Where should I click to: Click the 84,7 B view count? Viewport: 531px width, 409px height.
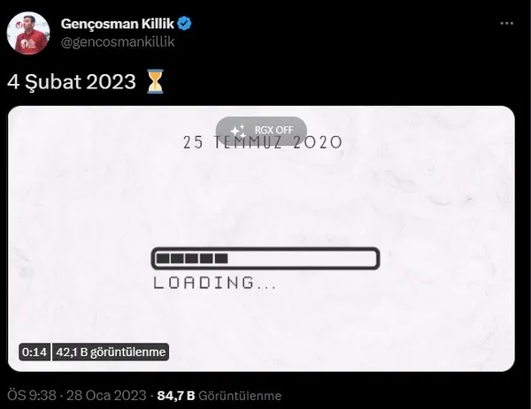tap(176, 396)
